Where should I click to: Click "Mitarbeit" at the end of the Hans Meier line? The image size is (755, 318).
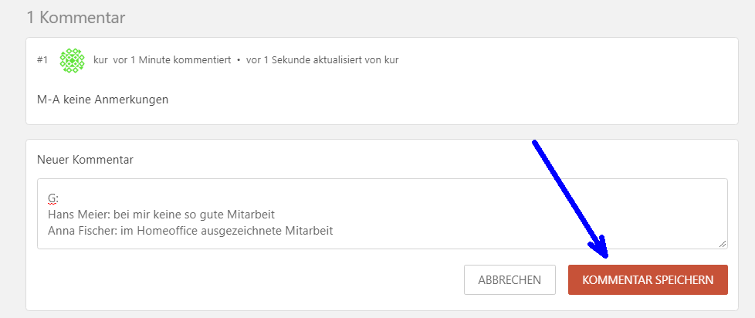(250, 215)
